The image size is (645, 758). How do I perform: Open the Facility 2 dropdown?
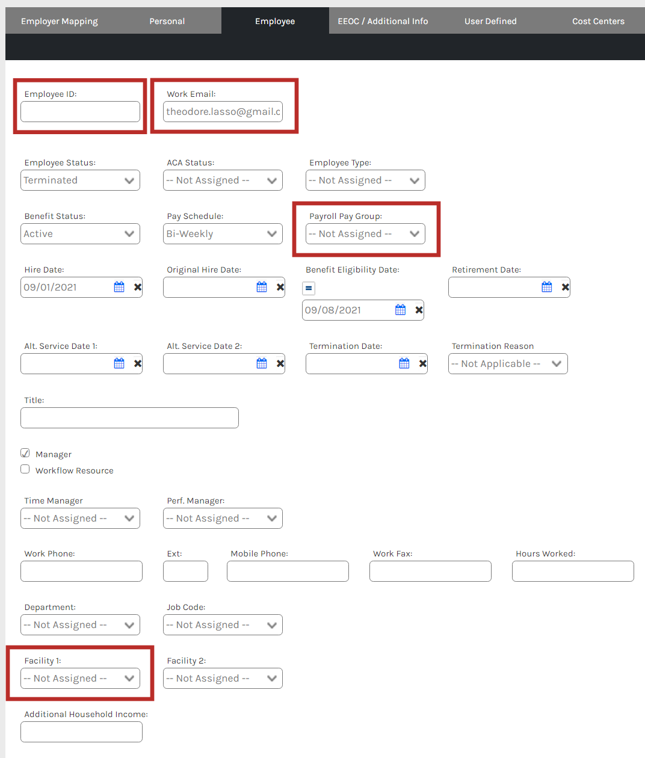tap(223, 679)
